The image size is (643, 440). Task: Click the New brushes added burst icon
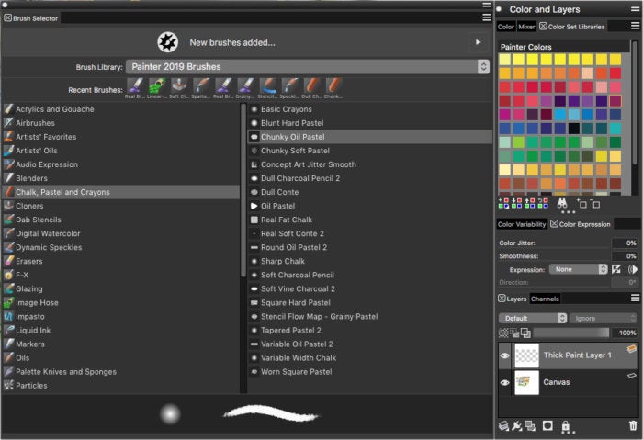(168, 42)
